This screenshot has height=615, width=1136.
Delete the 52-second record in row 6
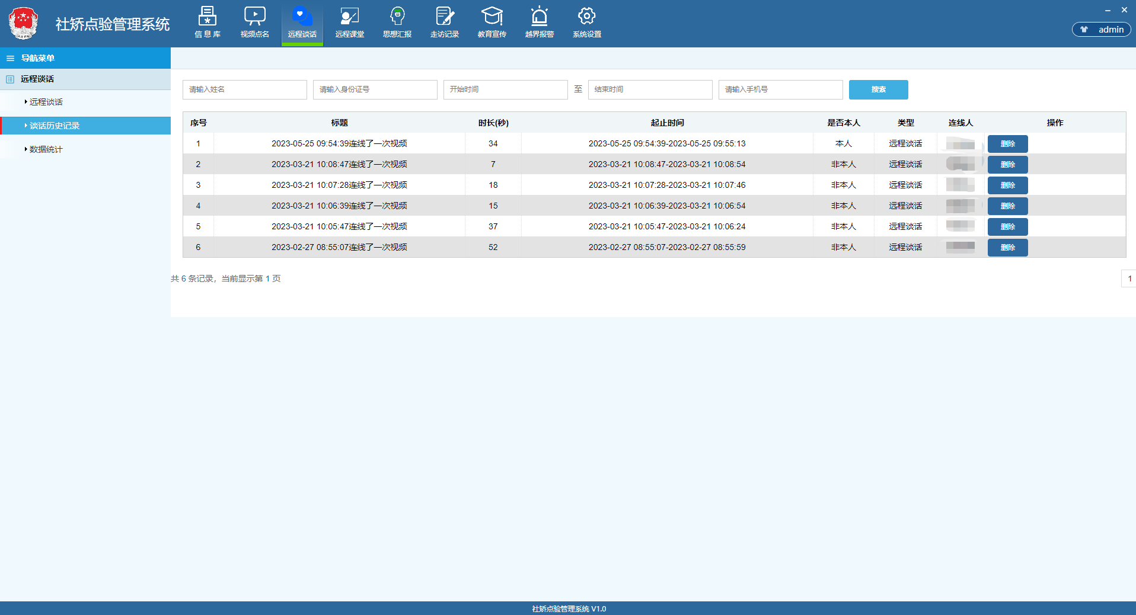tap(1007, 248)
